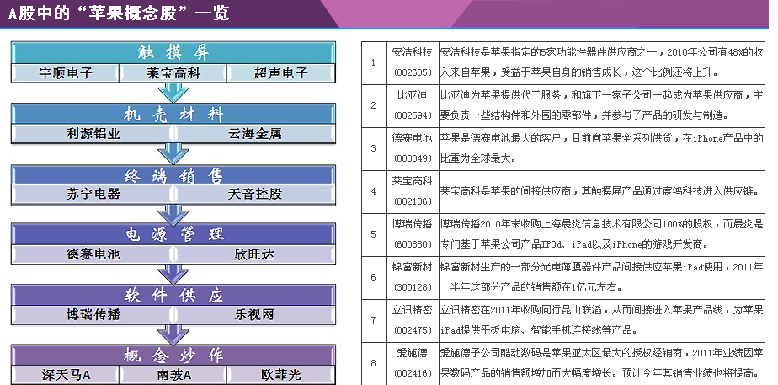Viewport: 778px width, 385px height.
Task: Click 宇顺电子 under 触摸屏
Action: (x=66, y=73)
